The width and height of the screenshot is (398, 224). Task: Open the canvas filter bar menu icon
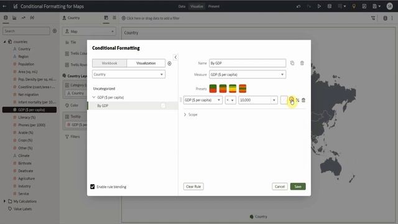point(373,18)
